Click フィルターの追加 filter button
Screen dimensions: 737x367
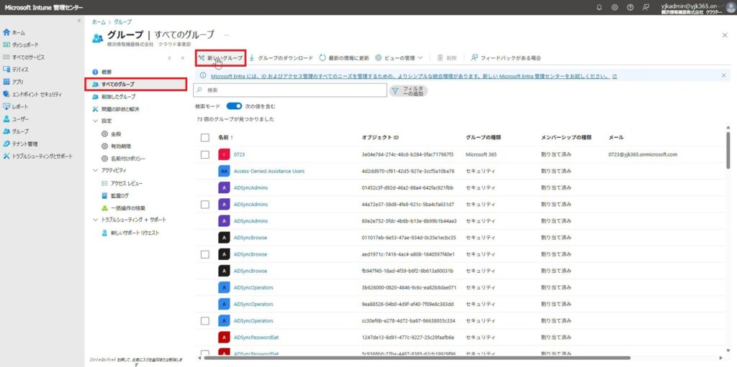(x=408, y=90)
